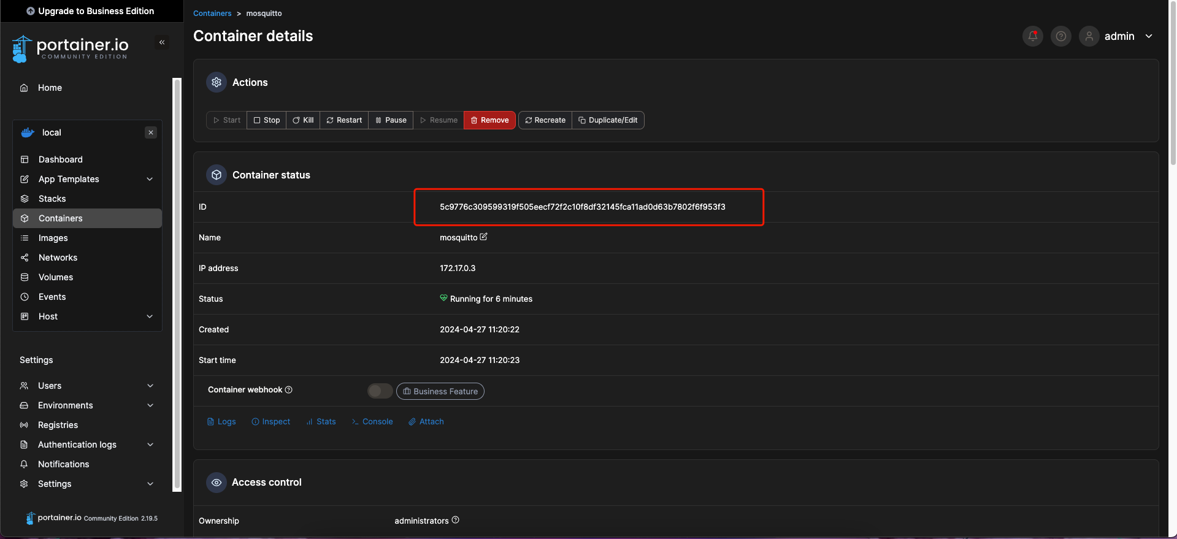Viewport: 1177px width, 539px height.
Task: Toggle the Container webhook switch
Action: point(380,391)
